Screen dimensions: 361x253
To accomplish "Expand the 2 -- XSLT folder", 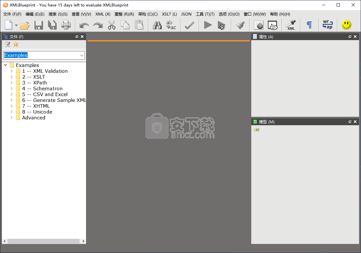I will (11, 77).
